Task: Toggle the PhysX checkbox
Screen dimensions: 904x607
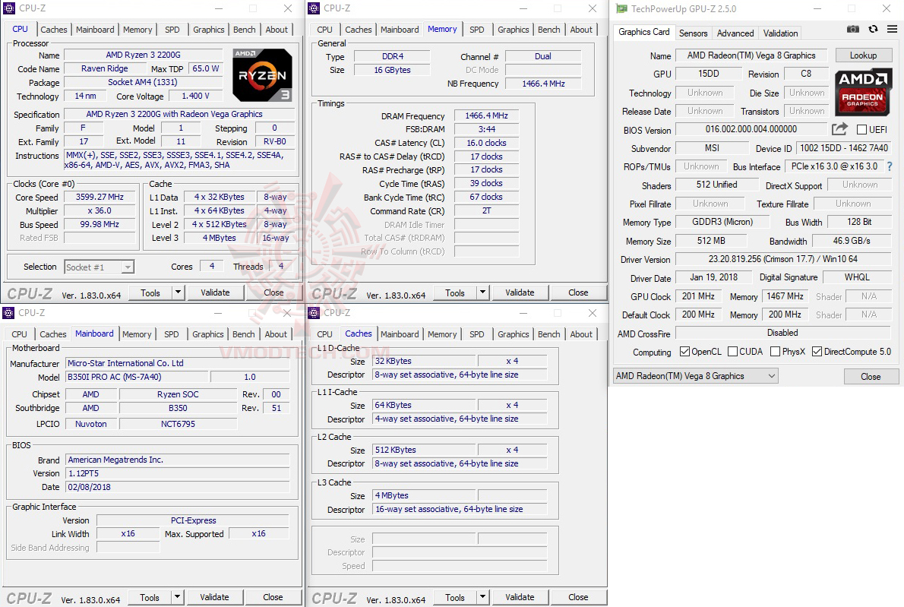Action: 776,352
